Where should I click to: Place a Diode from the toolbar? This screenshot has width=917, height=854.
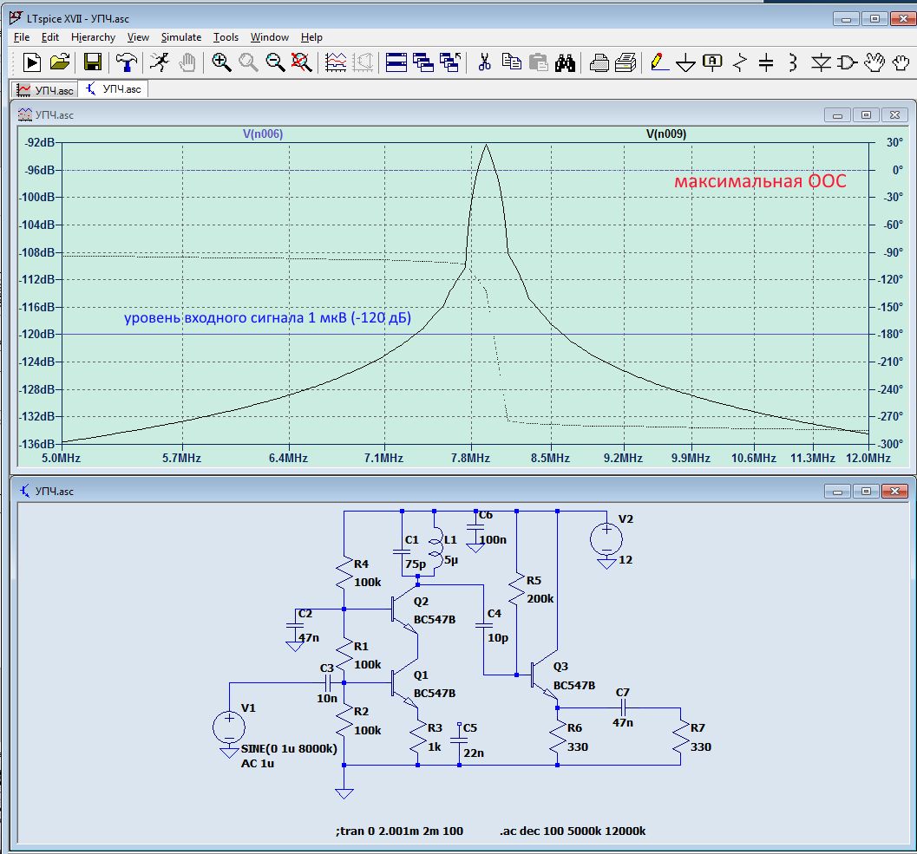[x=821, y=62]
